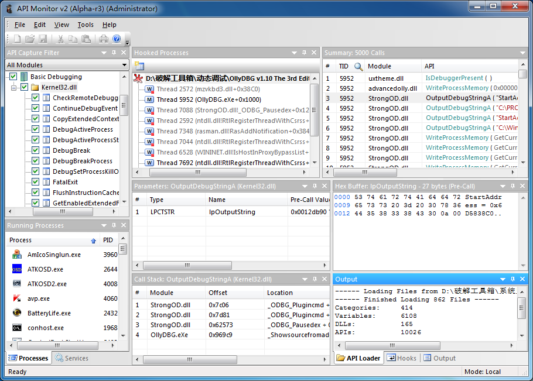
Task: Open the View menu
Action: click(x=61, y=25)
